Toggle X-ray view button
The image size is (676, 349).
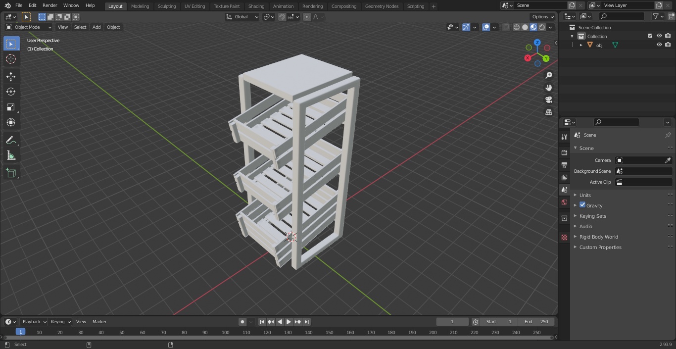point(505,27)
